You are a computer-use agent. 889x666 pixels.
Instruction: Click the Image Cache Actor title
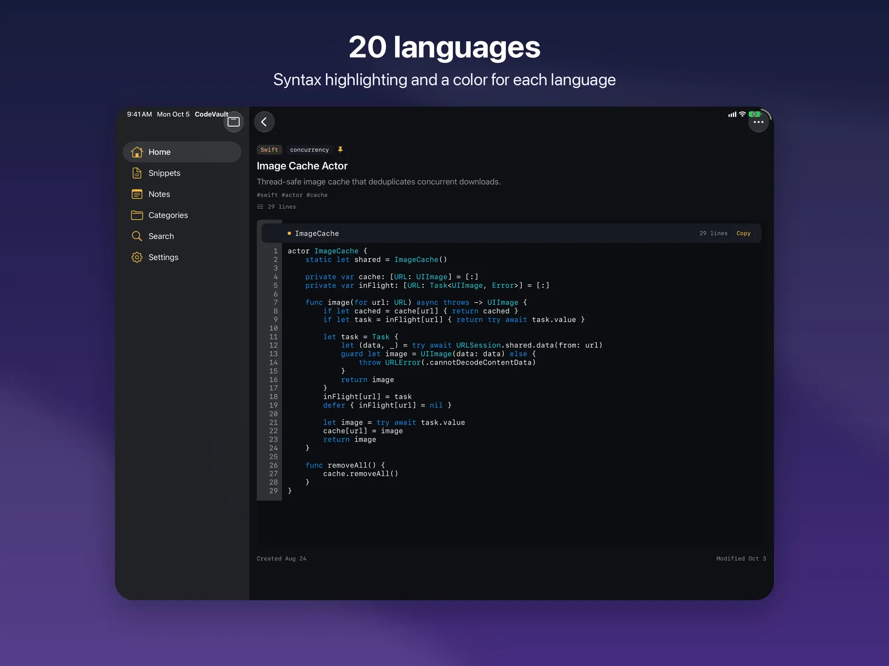(302, 166)
